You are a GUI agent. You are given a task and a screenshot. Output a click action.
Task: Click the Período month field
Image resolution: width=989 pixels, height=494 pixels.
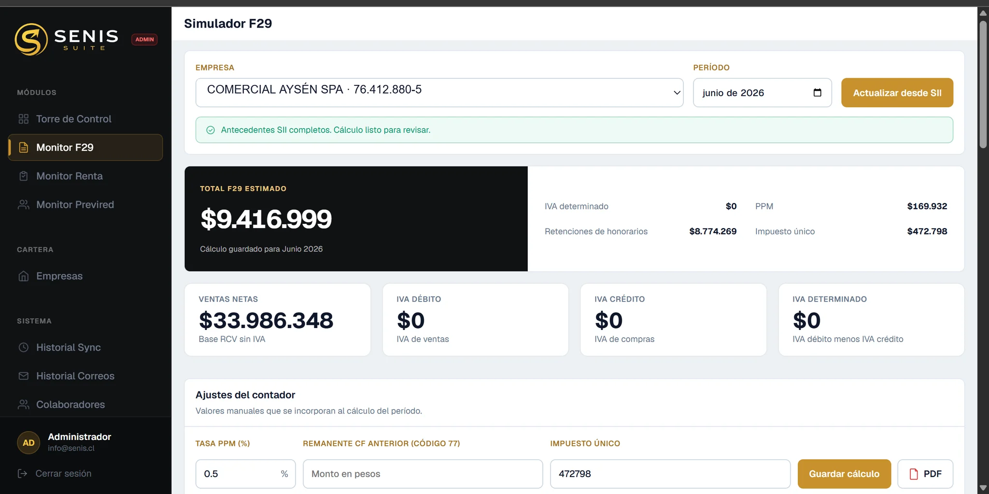click(x=762, y=93)
